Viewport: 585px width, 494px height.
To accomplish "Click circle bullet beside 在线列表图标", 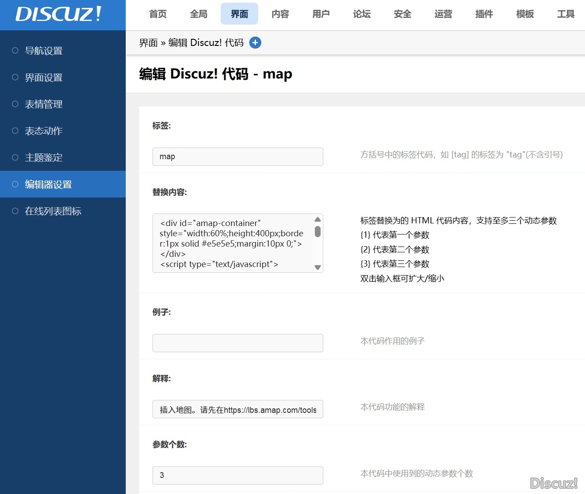I will [15, 211].
